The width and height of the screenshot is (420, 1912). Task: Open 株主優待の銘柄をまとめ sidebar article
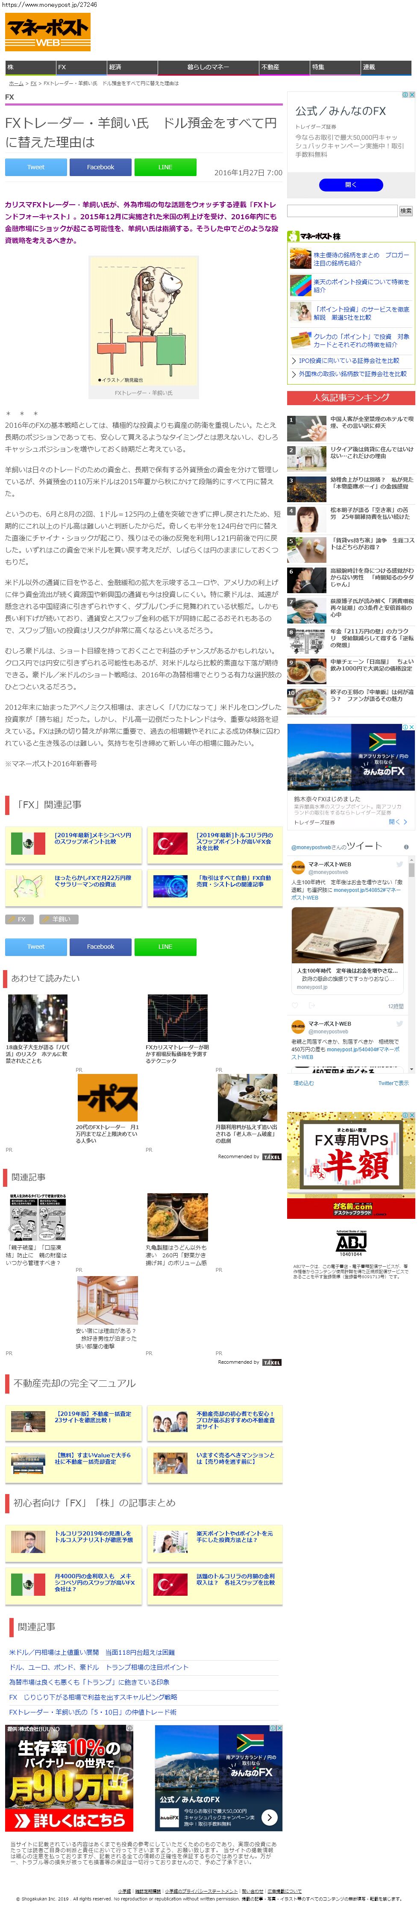coord(351,258)
